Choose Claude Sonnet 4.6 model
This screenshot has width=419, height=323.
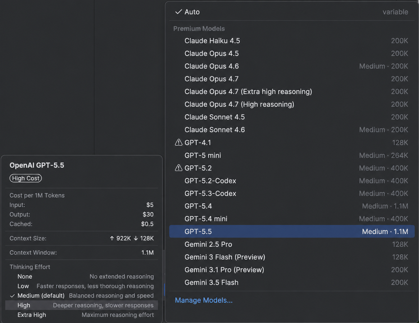pyautogui.click(x=292, y=130)
